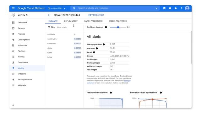
Task: Switch to the MODEL PROPERTIES tab
Action: (x=118, y=21)
